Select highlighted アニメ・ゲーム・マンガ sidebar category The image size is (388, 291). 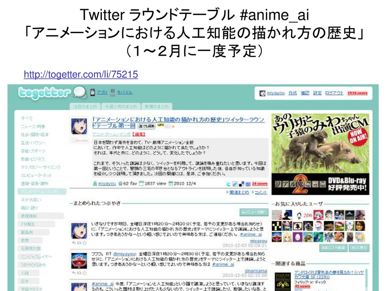tap(42, 191)
